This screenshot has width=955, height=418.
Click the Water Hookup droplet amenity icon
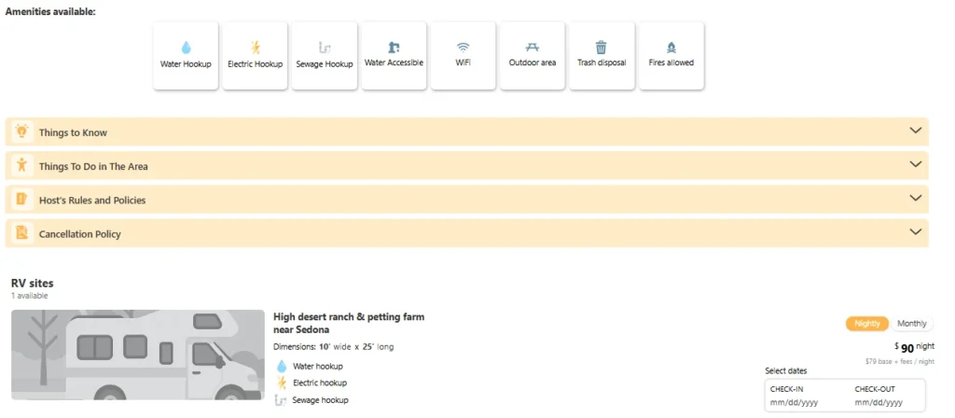[186, 48]
